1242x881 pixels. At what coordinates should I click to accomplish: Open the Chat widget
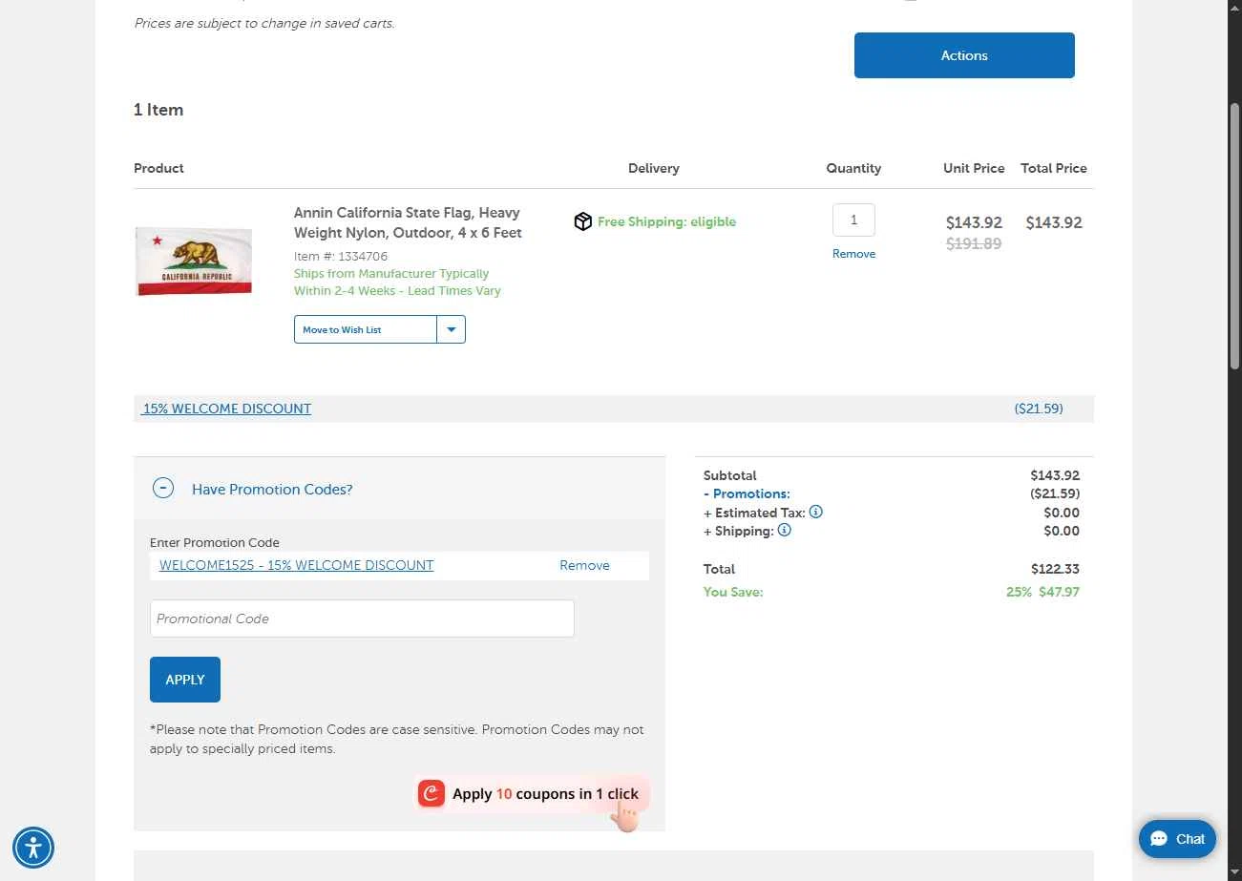pos(1177,839)
